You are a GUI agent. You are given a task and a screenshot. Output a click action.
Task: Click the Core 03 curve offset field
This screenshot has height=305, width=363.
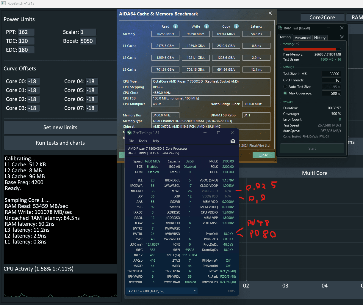click(34, 108)
